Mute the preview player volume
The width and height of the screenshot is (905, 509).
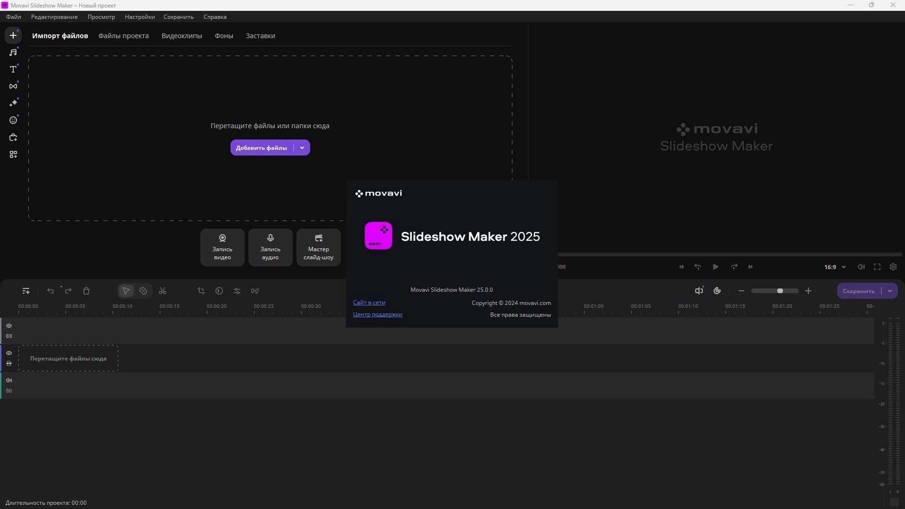(861, 267)
